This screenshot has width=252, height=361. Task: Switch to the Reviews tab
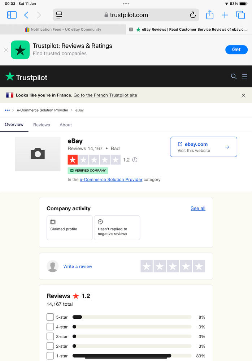point(42,125)
